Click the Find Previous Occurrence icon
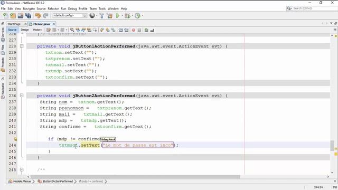Image resolution: width=338 pixels, height=190 pixels. tap(78, 30)
